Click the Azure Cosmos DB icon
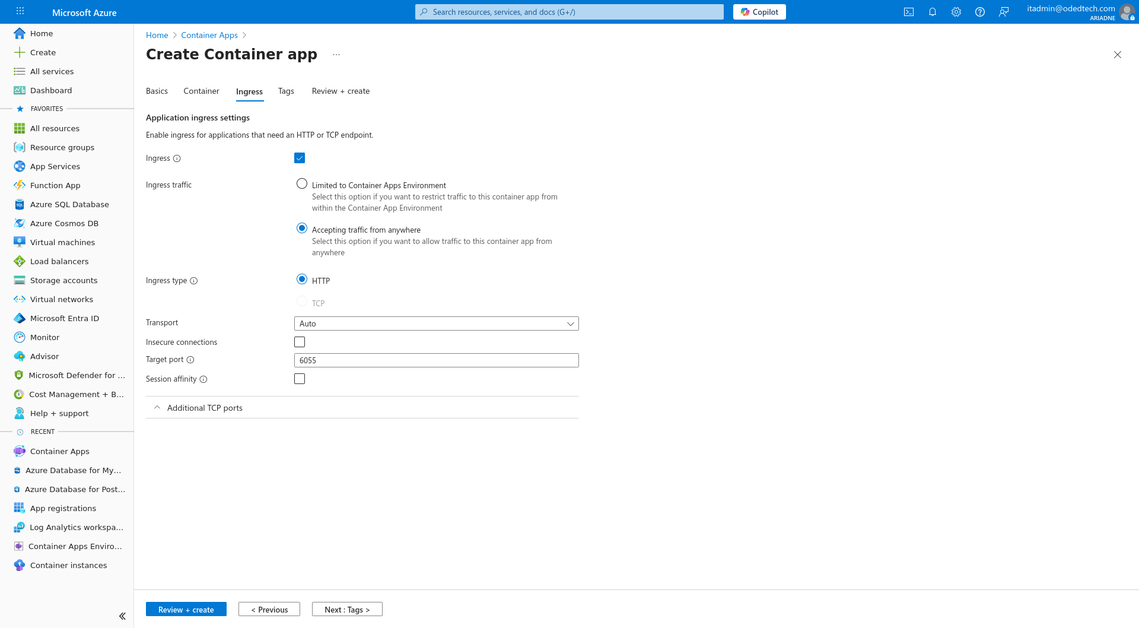The width and height of the screenshot is (1139, 628). point(20,223)
